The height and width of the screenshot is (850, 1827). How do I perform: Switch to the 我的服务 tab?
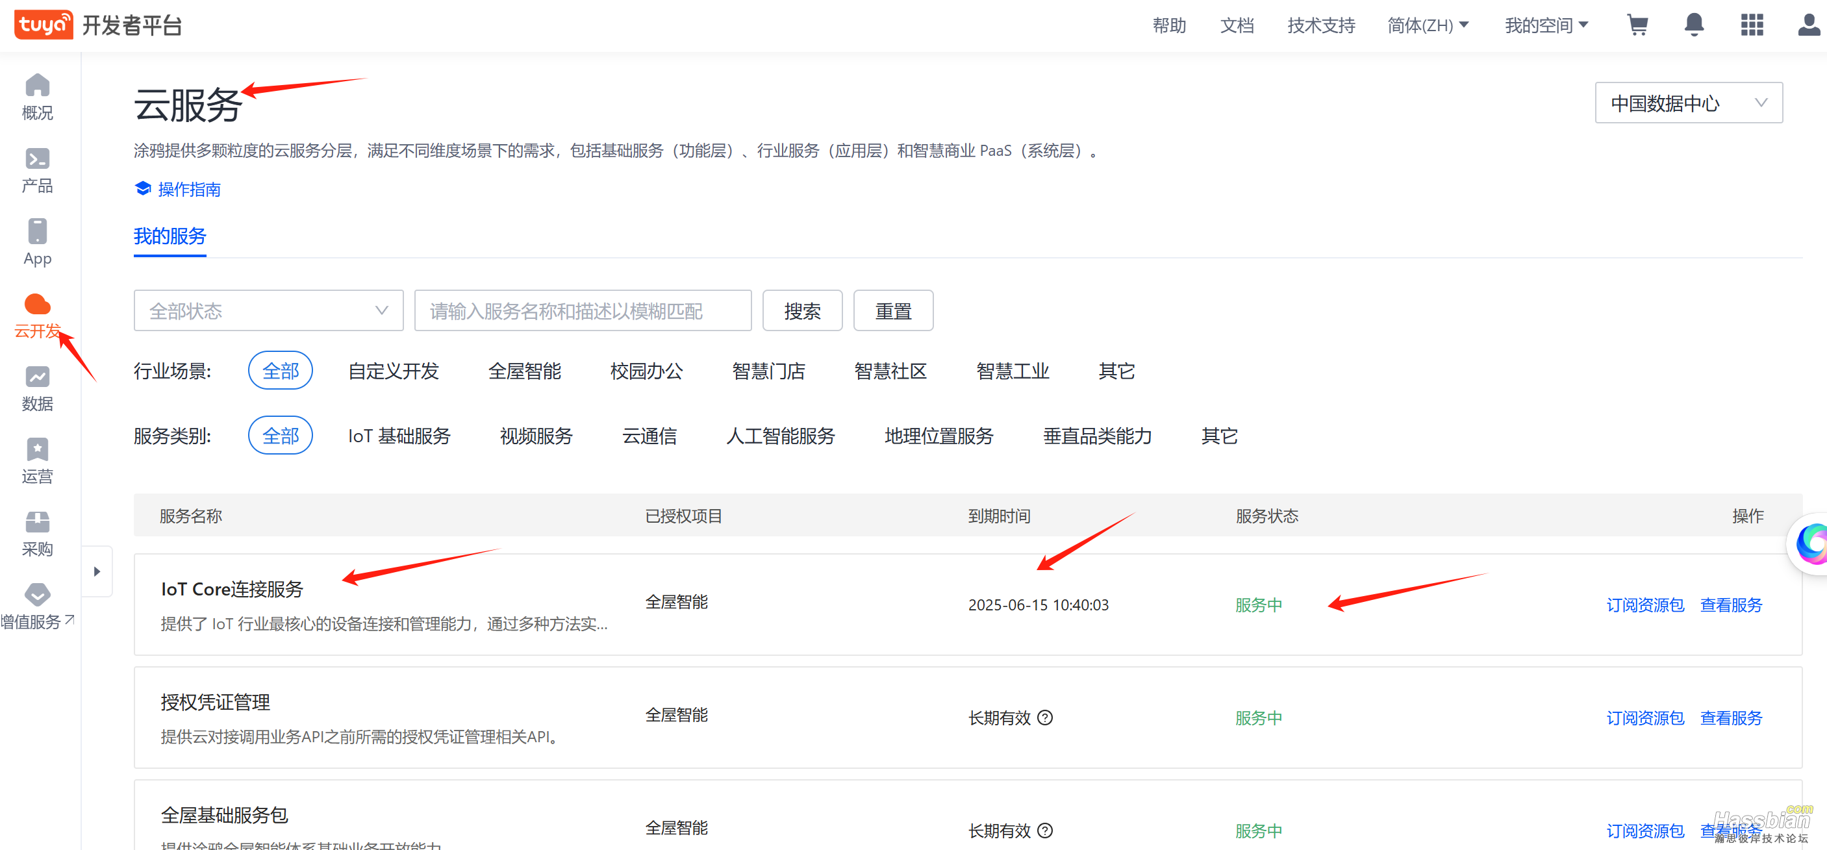pos(170,236)
